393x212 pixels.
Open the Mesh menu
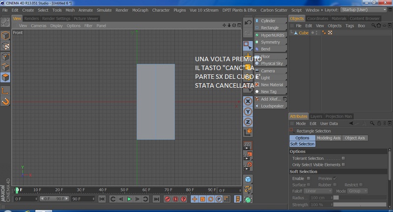70,10
